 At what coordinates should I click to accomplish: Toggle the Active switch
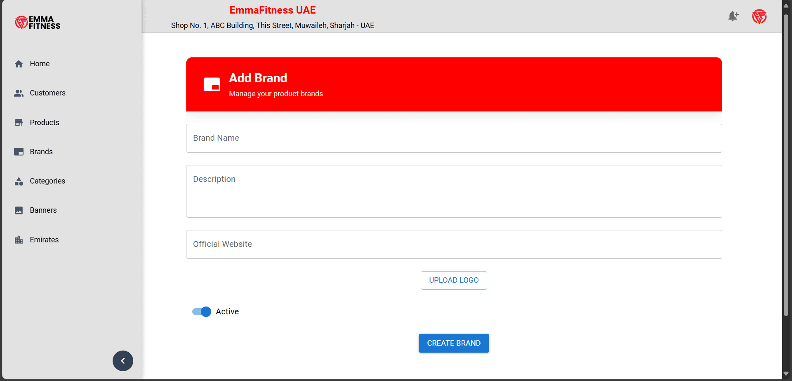[202, 312]
